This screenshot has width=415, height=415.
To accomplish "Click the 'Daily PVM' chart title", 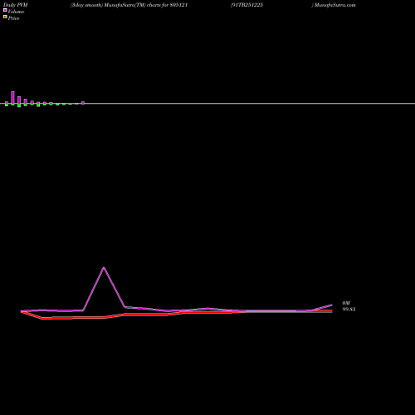I will [16, 5].
